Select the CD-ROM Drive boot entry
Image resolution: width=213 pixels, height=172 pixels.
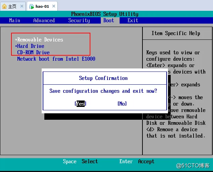33,53
